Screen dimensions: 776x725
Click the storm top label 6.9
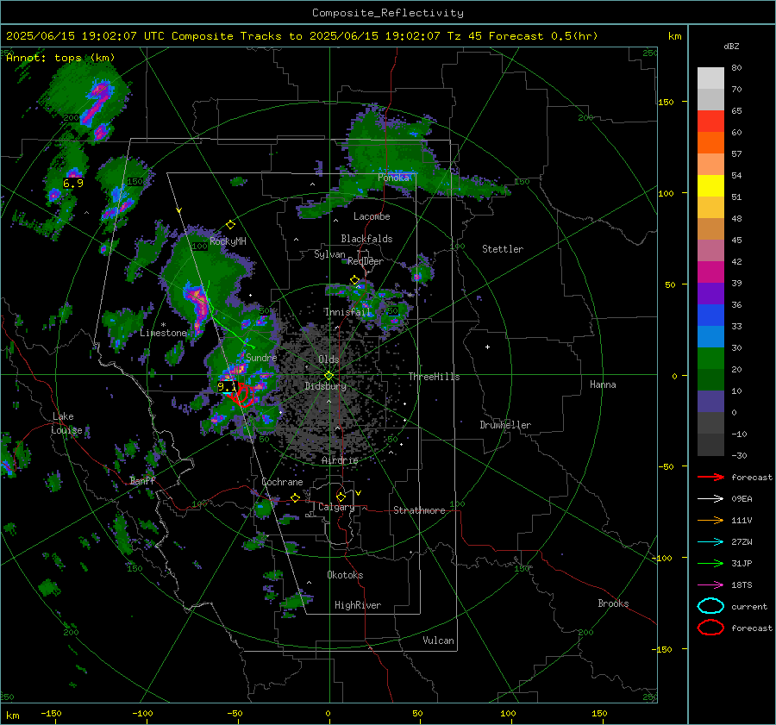pyautogui.click(x=73, y=184)
